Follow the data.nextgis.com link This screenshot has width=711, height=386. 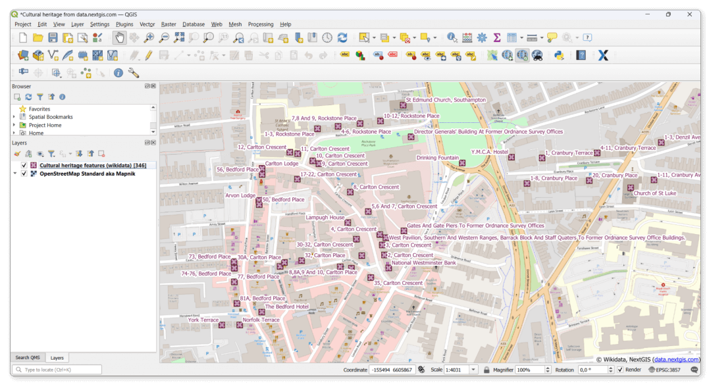point(678,360)
